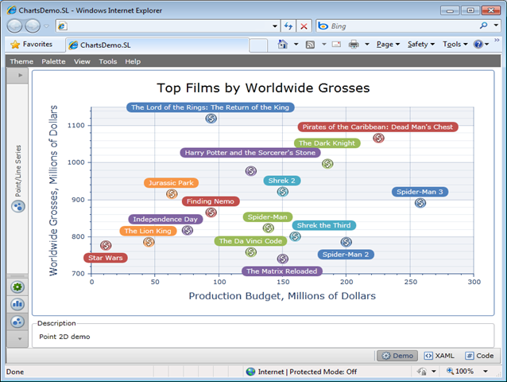Click the green gear sidebar icon
Screen dimensions: 507x382
(17, 286)
